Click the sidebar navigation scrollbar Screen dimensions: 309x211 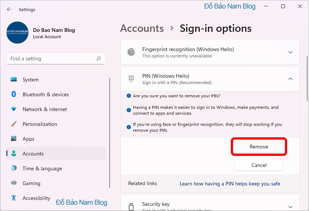110,133
